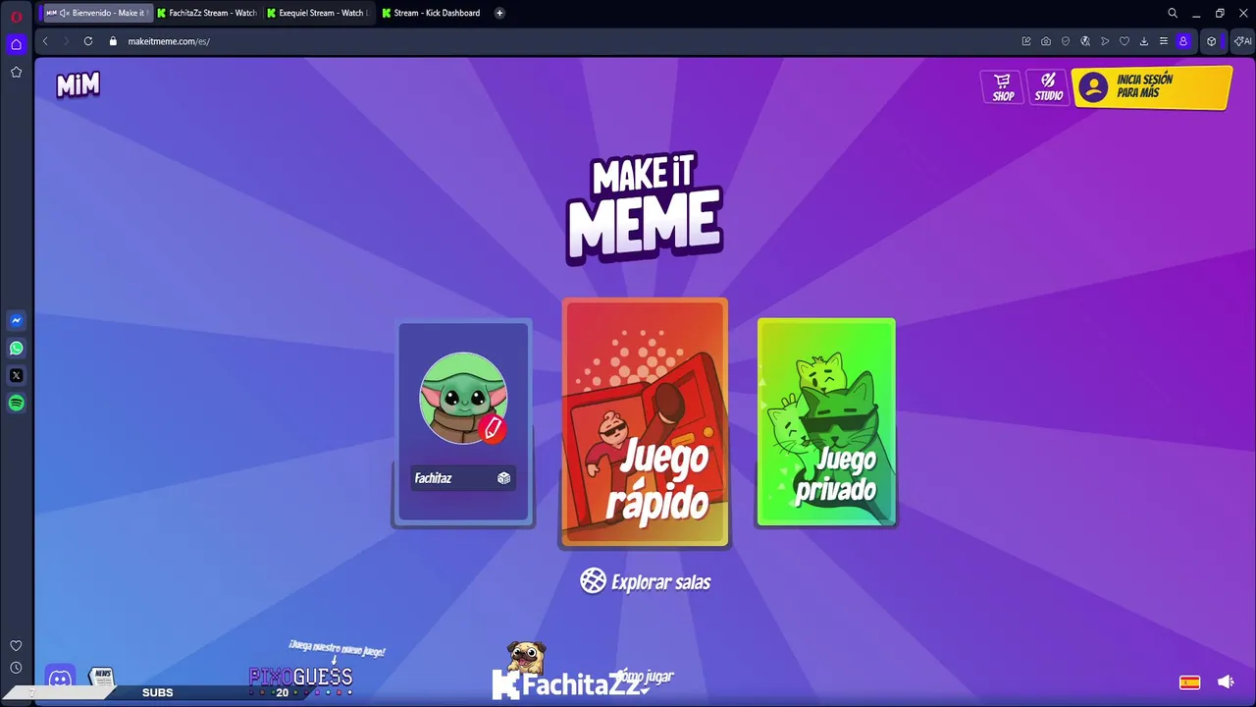
Task: Open the Discord icon at page bottom
Action: pos(60,679)
